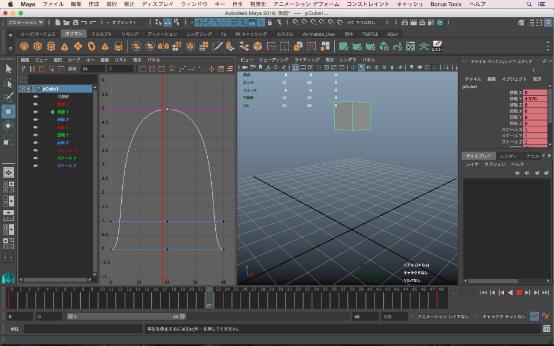Image resolution: width=554 pixels, height=346 pixels.
Task: Create a polygon pipe from the shelf
Action: 118,46
